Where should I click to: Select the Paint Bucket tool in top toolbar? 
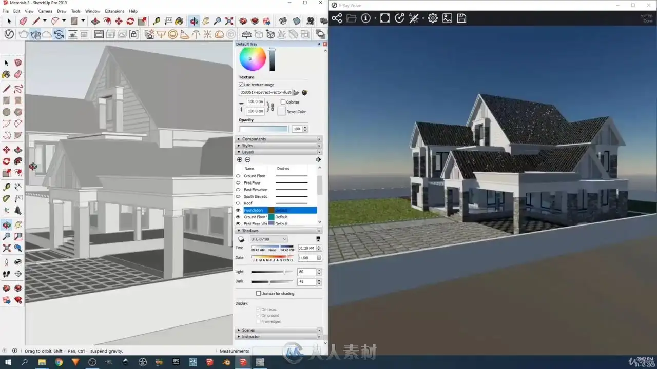point(179,21)
